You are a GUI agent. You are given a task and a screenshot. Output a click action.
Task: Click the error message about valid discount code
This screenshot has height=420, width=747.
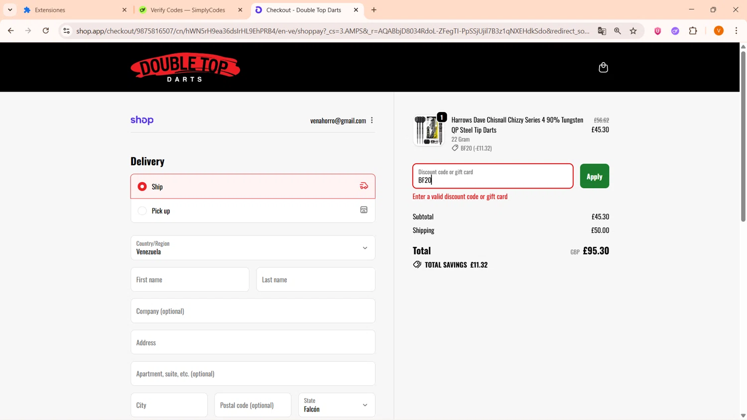[460, 197]
